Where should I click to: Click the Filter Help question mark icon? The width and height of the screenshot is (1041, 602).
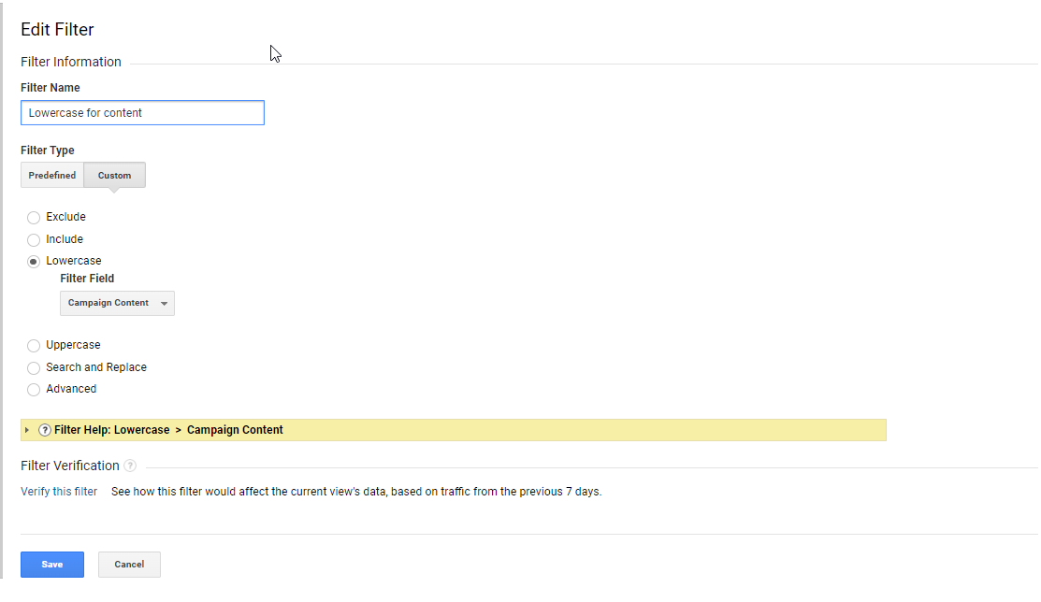pyautogui.click(x=45, y=429)
